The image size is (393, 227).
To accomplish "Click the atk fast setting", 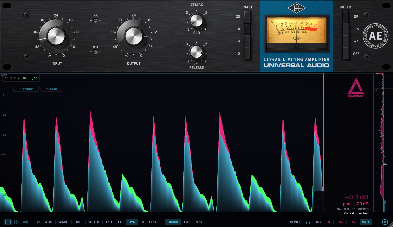I will [349, 213].
